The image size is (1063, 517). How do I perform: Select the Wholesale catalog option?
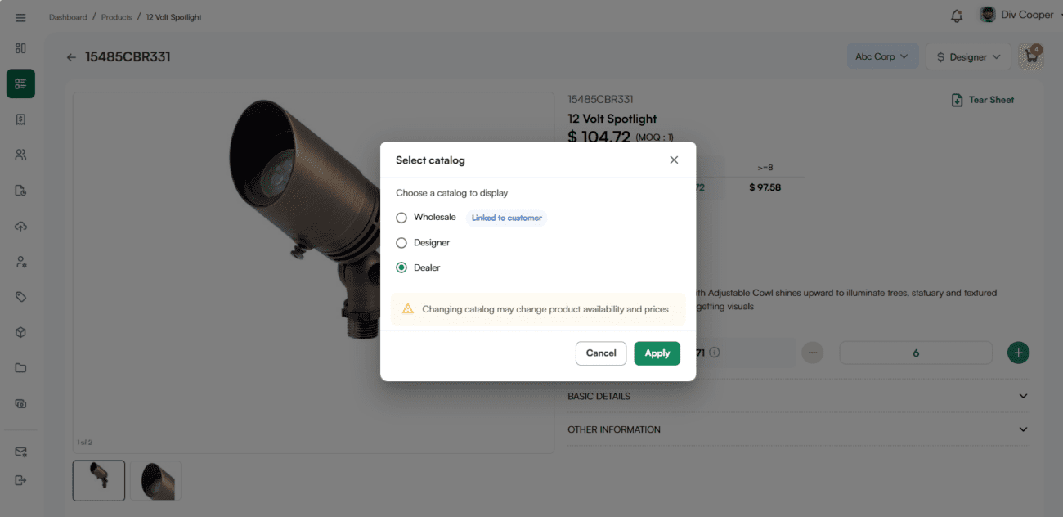coord(401,218)
